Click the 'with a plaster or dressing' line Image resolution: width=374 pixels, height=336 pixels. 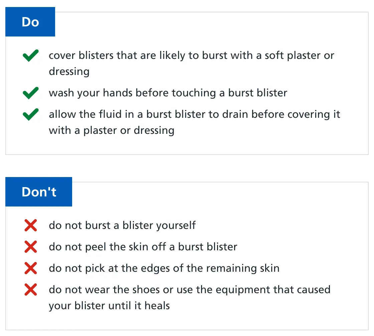coord(112,130)
